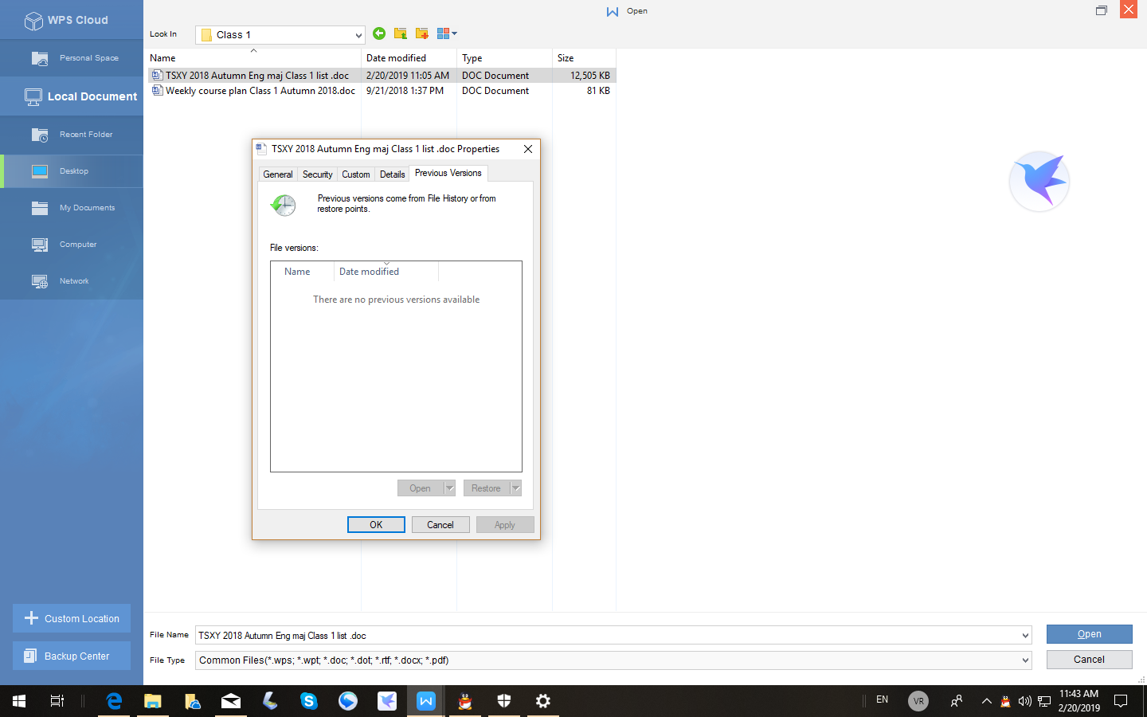Switch to Details tab in Properties
Viewport: 1147px width, 717px height.
click(x=392, y=174)
